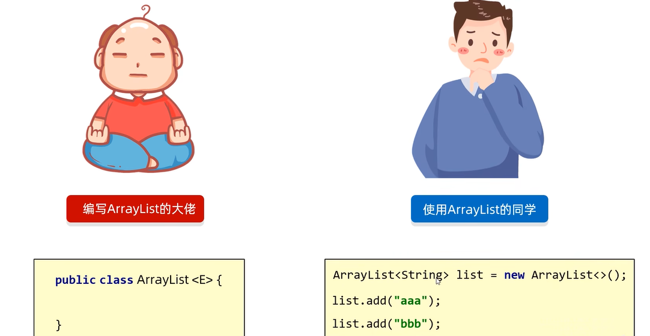Click the thinking student in blue sweater
This screenshot has height=336, width=650.
pyautogui.click(x=479, y=89)
